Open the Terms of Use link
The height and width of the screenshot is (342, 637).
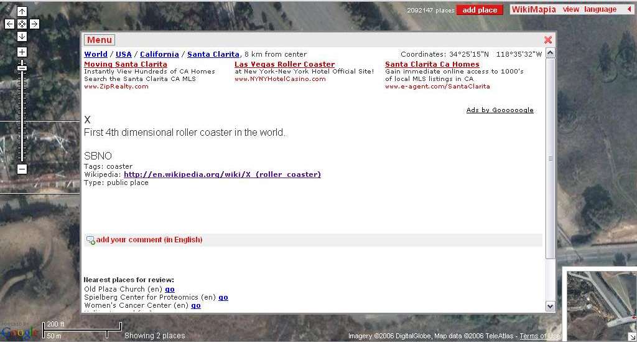[x=540, y=336]
